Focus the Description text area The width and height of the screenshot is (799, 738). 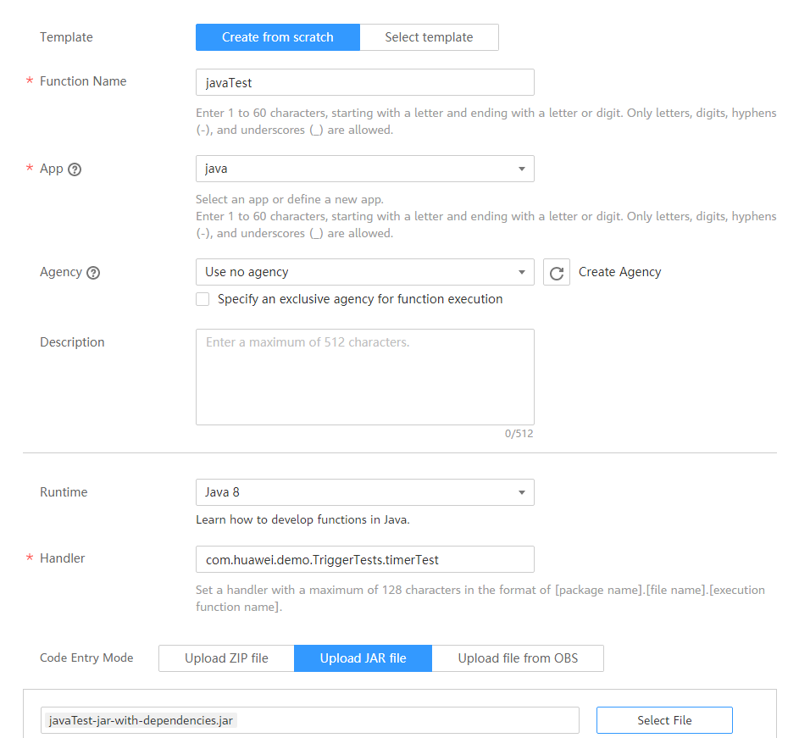tap(364, 376)
